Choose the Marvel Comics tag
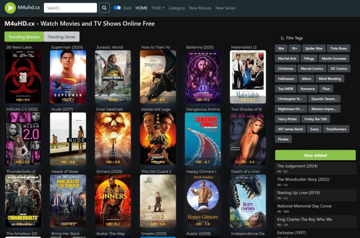Image resolution: width=360 pixels, height=238 pixels. pyautogui.click(x=312, y=68)
